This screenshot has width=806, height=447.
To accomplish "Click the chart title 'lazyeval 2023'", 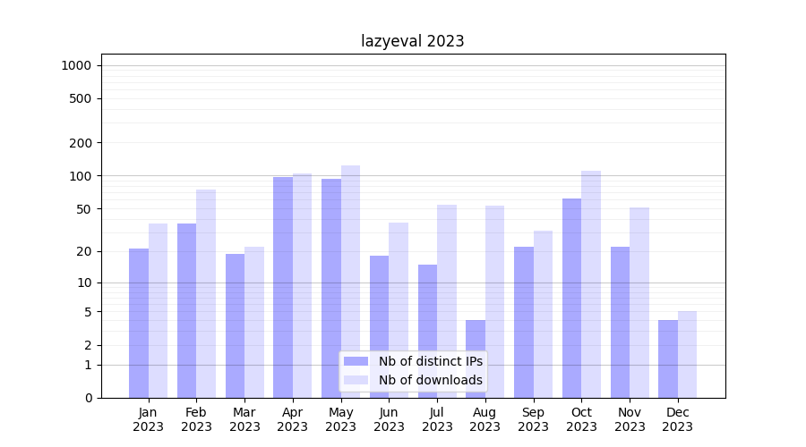I will point(413,41).
